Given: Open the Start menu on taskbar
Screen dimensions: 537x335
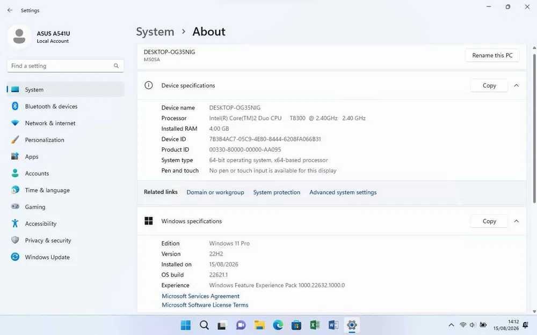Looking at the screenshot, I should (186, 325).
